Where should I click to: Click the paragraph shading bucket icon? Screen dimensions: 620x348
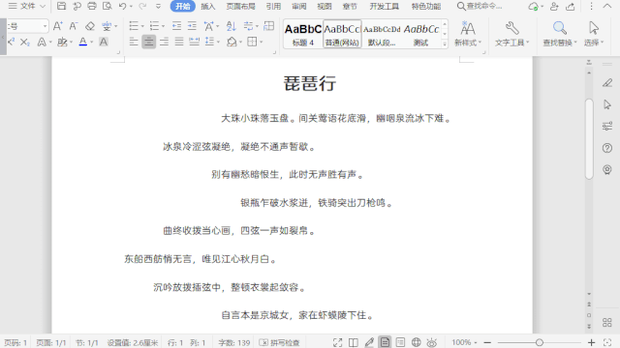click(232, 42)
